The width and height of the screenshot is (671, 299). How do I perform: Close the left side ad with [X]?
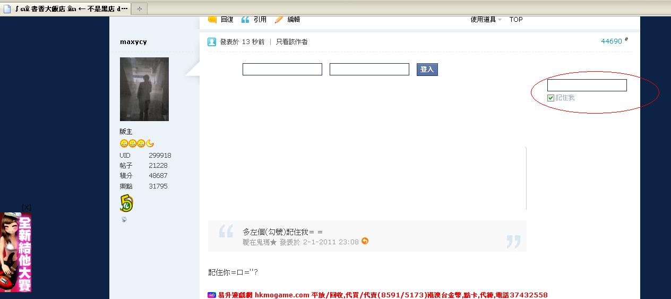[27, 208]
